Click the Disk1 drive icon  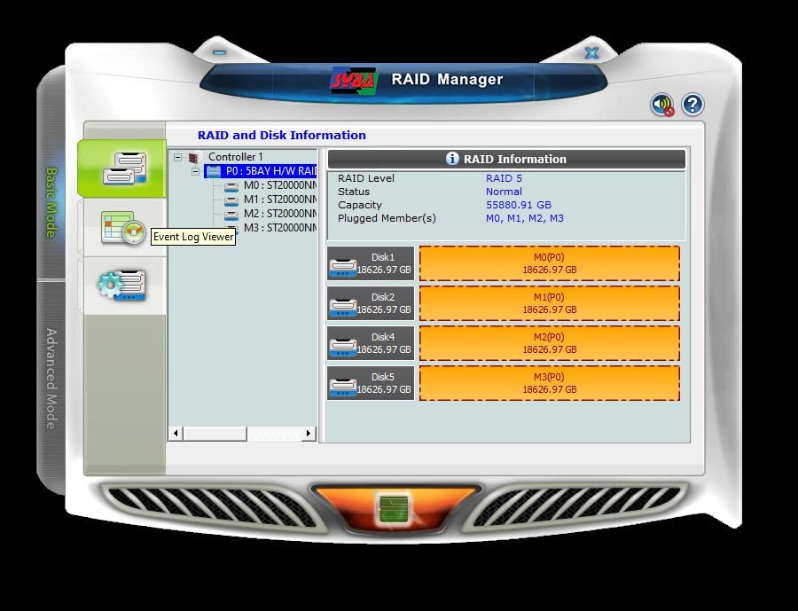pyautogui.click(x=342, y=266)
